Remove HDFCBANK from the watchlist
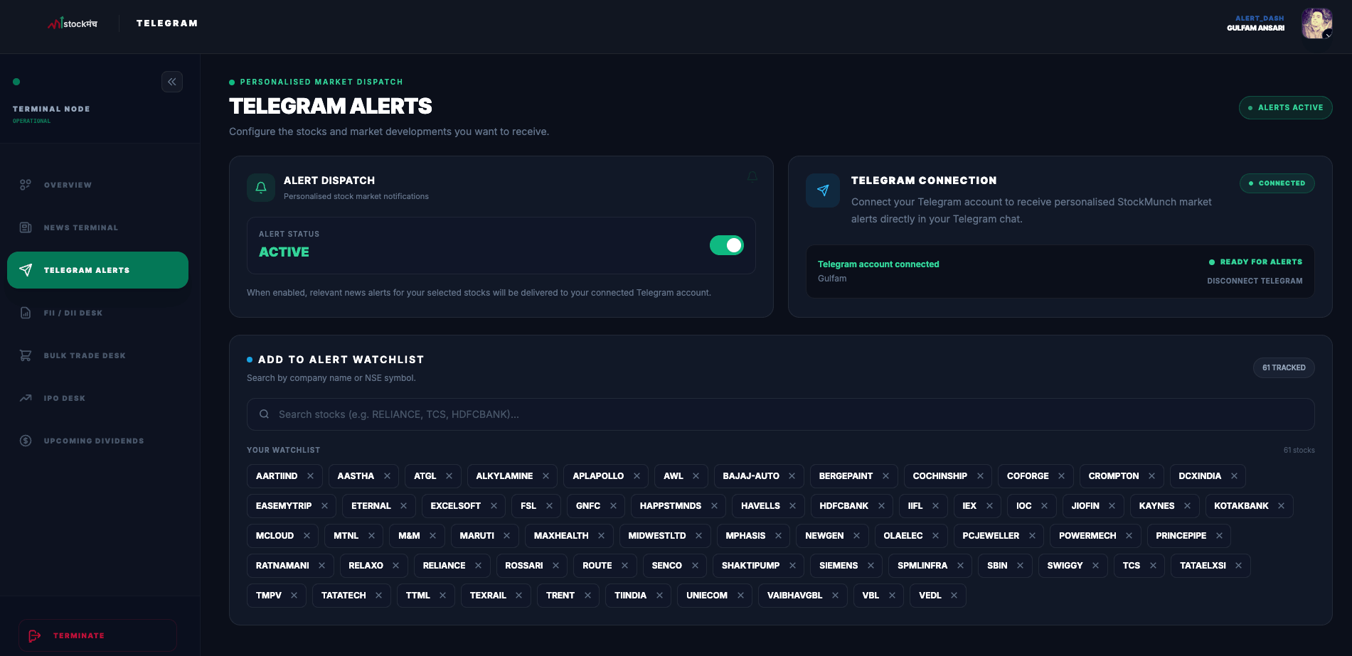The image size is (1352, 656). click(881, 506)
